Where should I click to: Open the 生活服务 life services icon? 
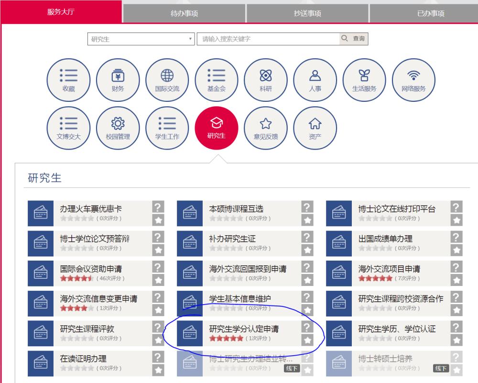[364, 80]
